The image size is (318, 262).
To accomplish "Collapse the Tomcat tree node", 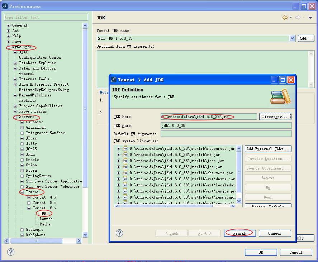I will pyautogui.click(x=22, y=192).
